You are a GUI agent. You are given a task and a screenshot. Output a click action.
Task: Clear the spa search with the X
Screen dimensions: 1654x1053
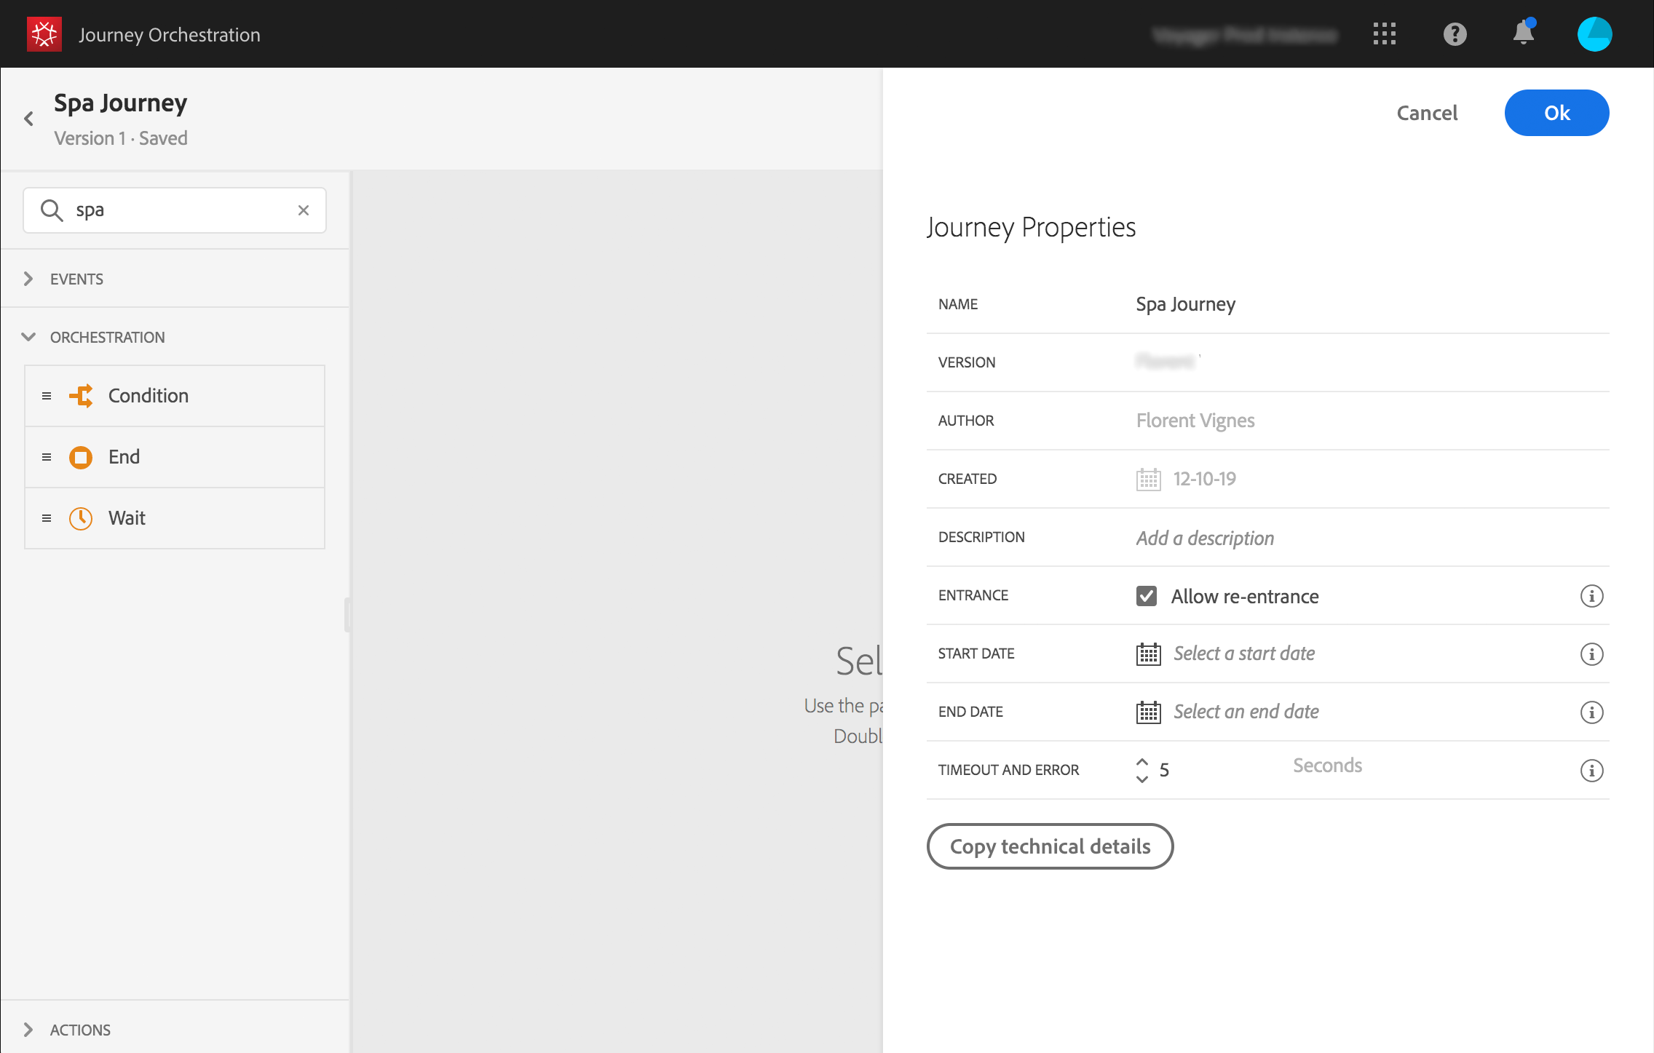(304, 210)
